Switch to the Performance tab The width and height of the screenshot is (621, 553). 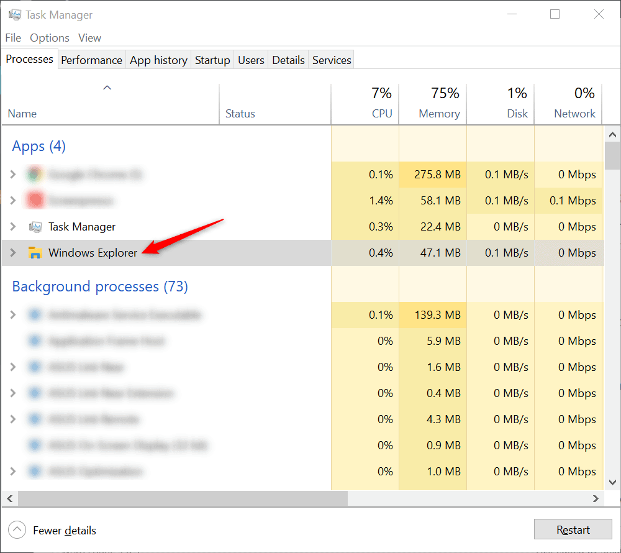[91, 60]
